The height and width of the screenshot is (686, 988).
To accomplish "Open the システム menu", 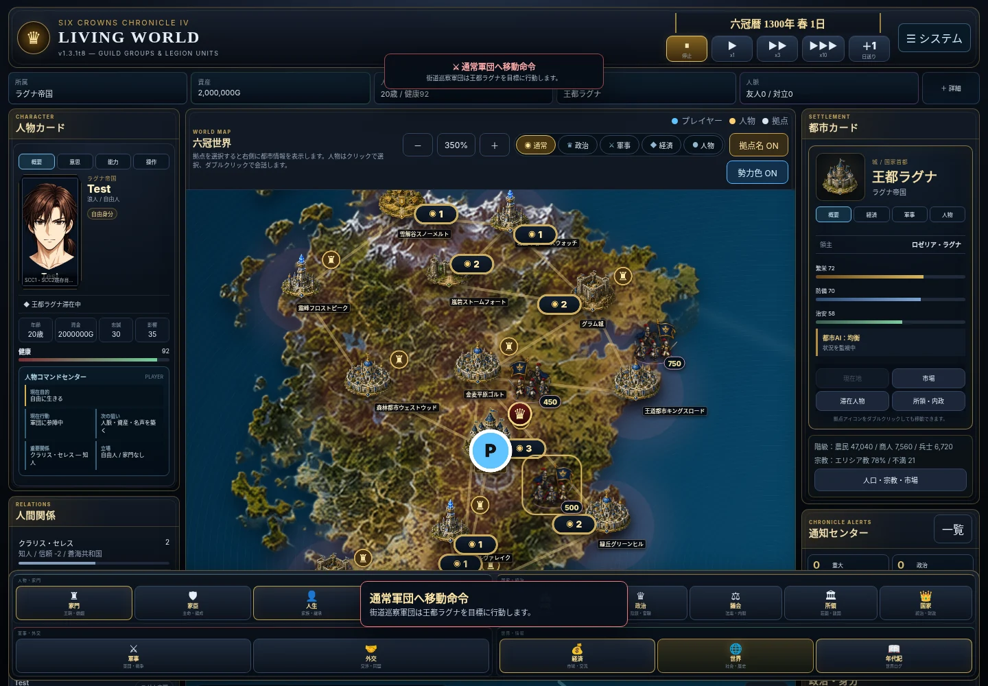I will (934, 38).
